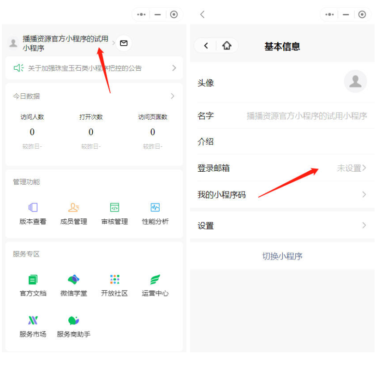The width and height of the screenshot is (382, 385).
Task: Click 今日数据 heading
Action: tap(26, 96)
